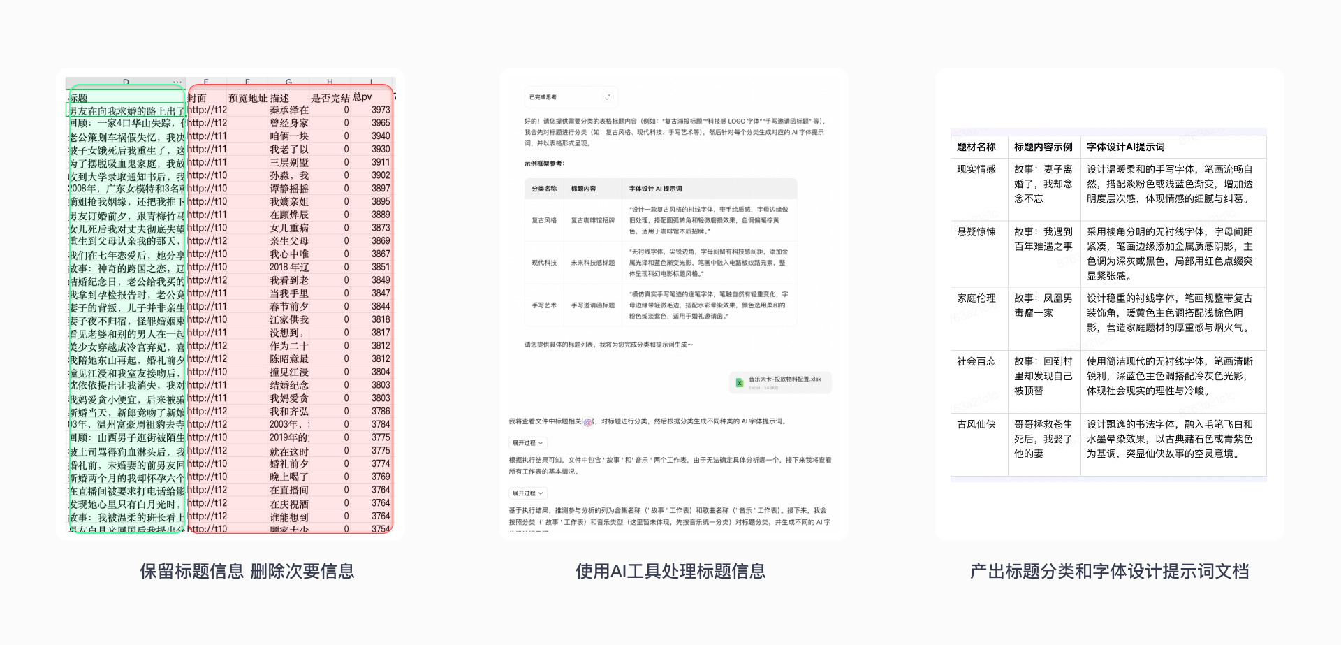Click caption 使用AI工具处理标题信息
Image resolution: width=1341 pixels, height=645 pixels.
point(670,571)
